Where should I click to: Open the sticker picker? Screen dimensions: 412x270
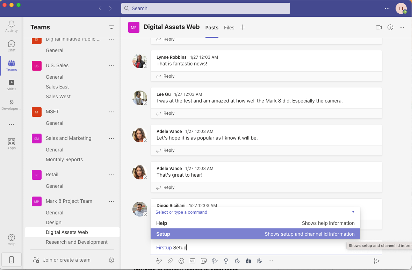[x=204, y=261]
